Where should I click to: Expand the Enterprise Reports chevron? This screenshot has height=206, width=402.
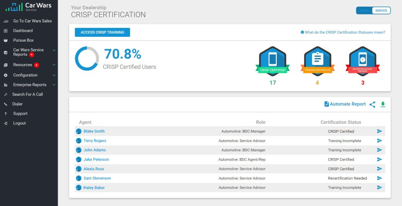click(54, 85)
